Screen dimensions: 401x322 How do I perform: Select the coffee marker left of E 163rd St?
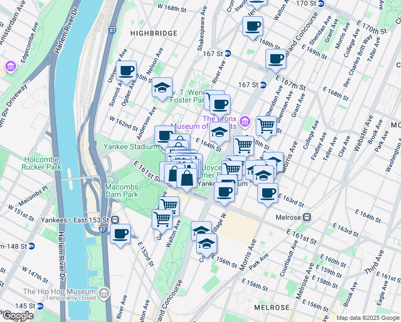268,194
